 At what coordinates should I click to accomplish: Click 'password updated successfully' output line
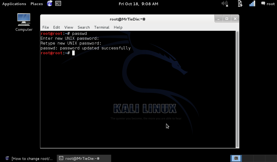[85, 48]
